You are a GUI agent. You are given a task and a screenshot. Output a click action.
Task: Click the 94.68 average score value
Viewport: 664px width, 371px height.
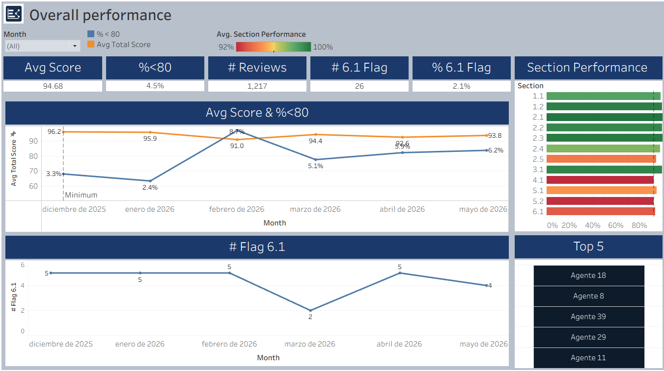point(53,86)
